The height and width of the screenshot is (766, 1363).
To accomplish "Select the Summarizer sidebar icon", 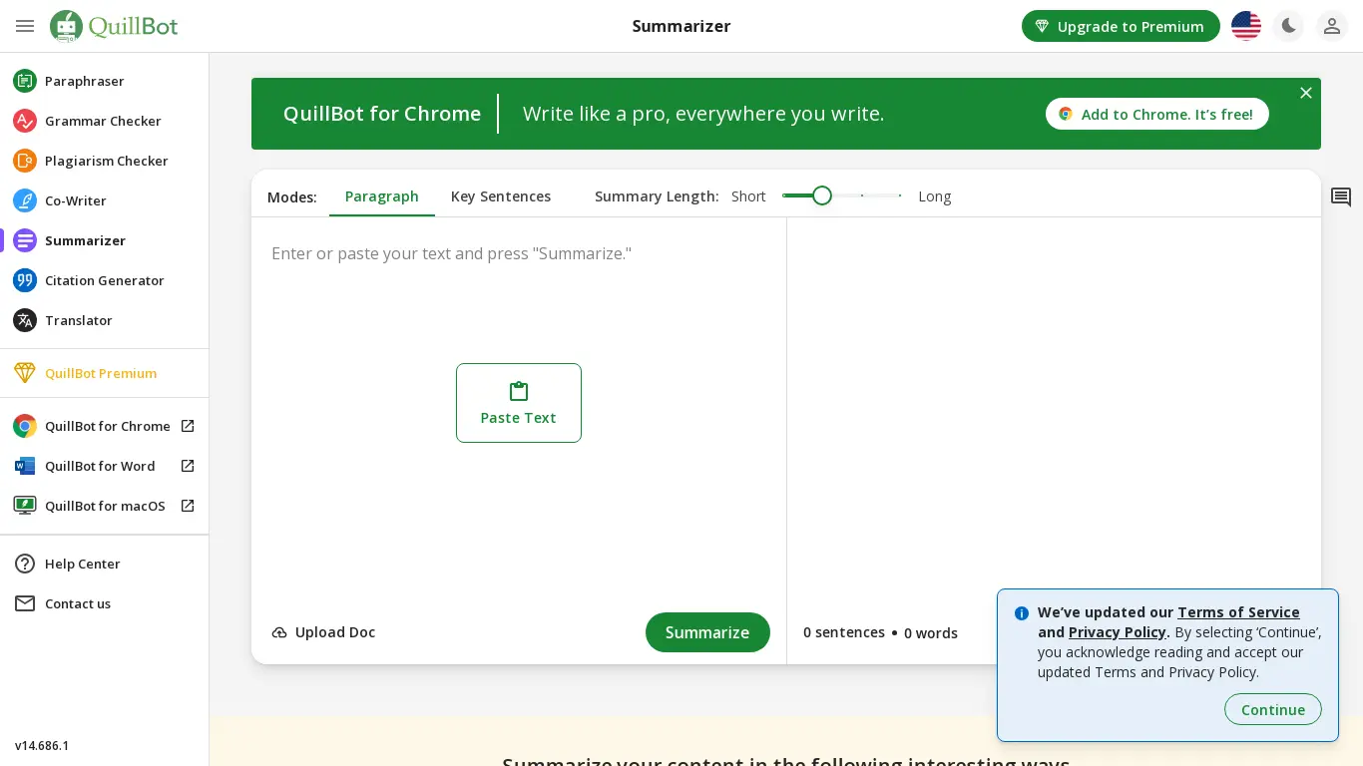I will tap(25, 240).
